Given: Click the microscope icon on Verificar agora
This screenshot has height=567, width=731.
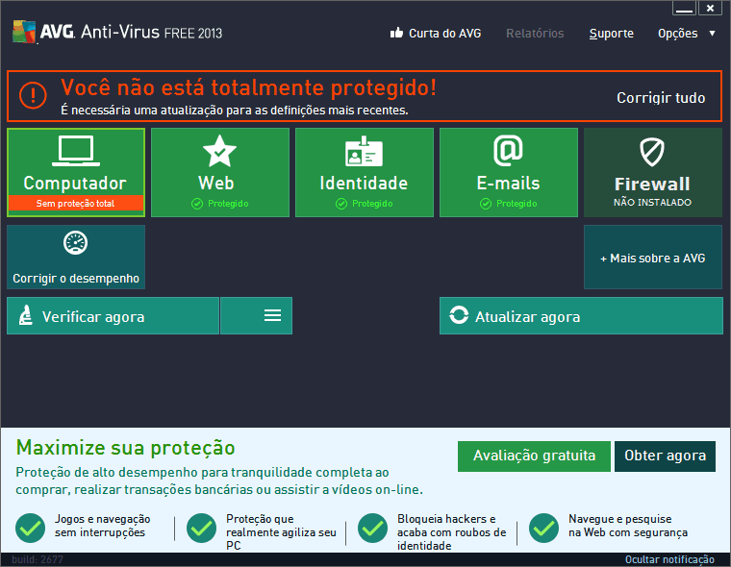Looking at the screenshot, I should tap(26, 315).
